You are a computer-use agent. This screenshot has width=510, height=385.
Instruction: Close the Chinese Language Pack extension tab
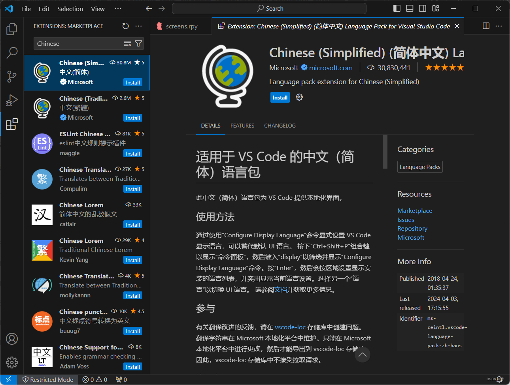pyautogui.click(x=457, y=26)
